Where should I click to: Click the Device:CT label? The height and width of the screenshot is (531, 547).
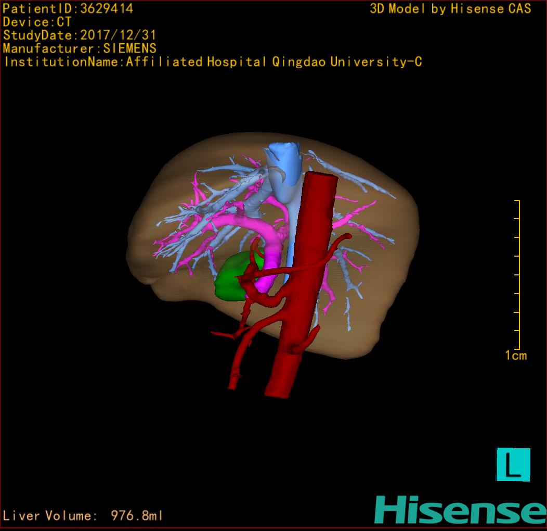(37, 22)
